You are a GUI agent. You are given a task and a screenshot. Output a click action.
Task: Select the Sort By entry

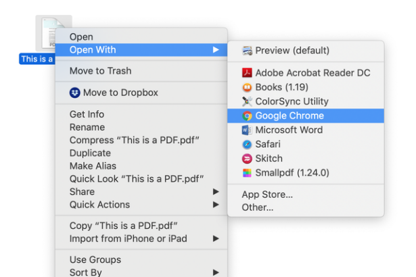[141, 272]
